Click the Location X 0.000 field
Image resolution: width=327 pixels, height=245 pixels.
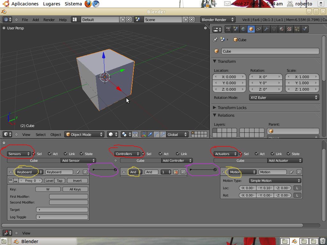click(x=229, y=77)
